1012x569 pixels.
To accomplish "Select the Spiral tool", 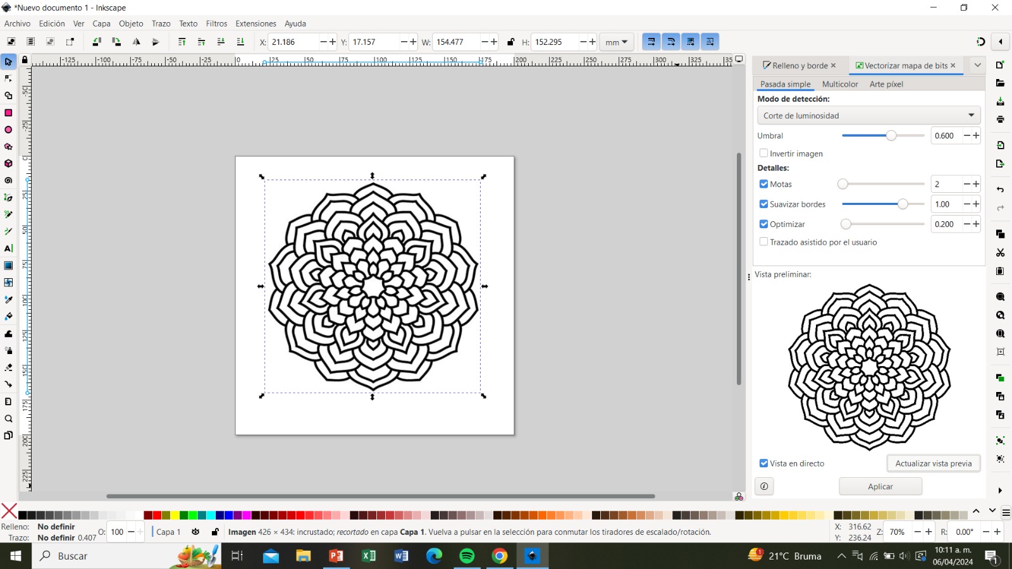I will 8,180.
